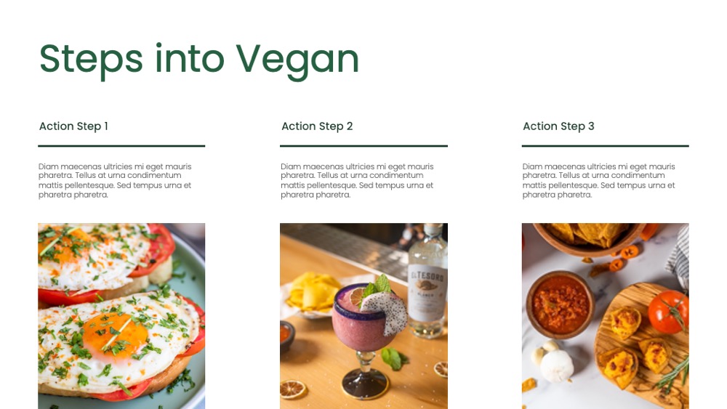Viewport: 727px width, 409px height.
Task: Click the bowl of tortilla chips in third photo
Action: coord(588,237)
